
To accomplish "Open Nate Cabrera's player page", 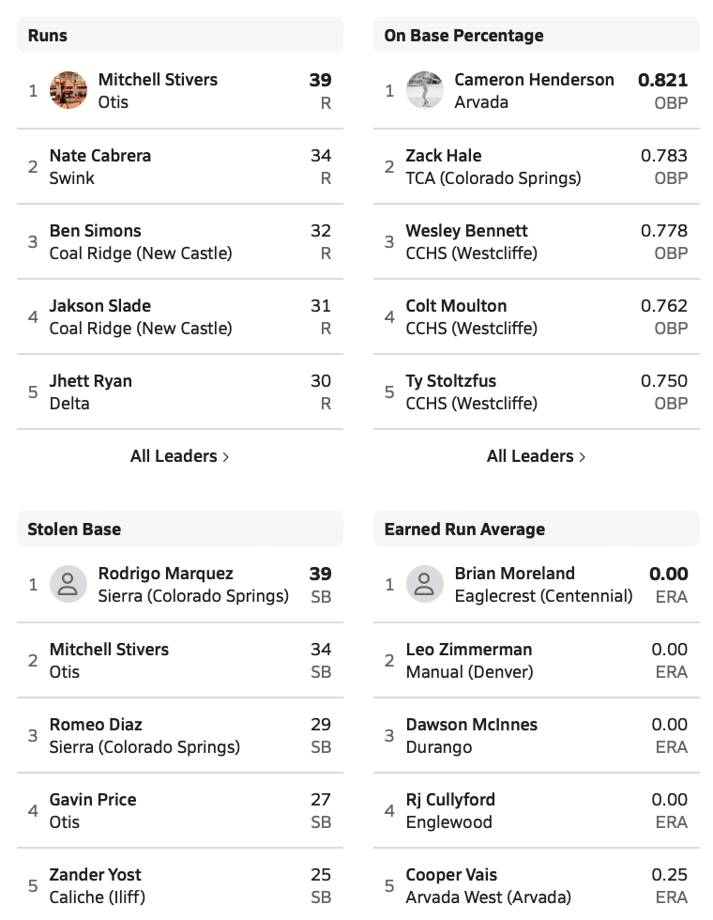I will (100, 156).
